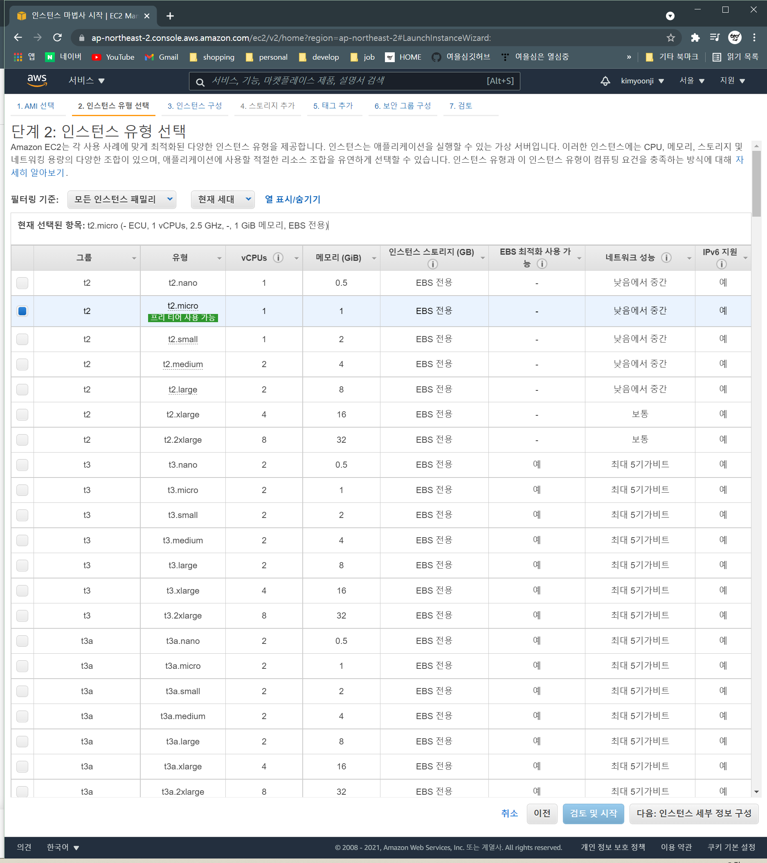Reload the page with refresh icon
Screen dimensions: 767x863
(57, 38)
